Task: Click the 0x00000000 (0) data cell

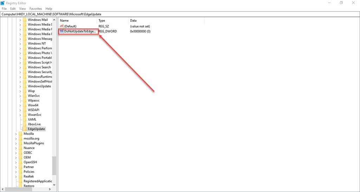Action: click(140, 31)
